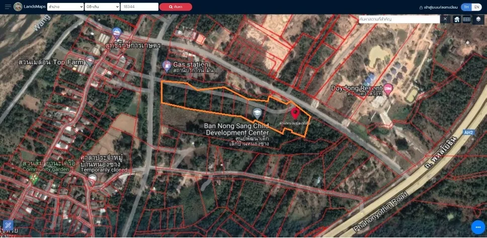Click the parcel number field containing 18344
The width and height of the screenshot is (487, 238).
(139, 7)
